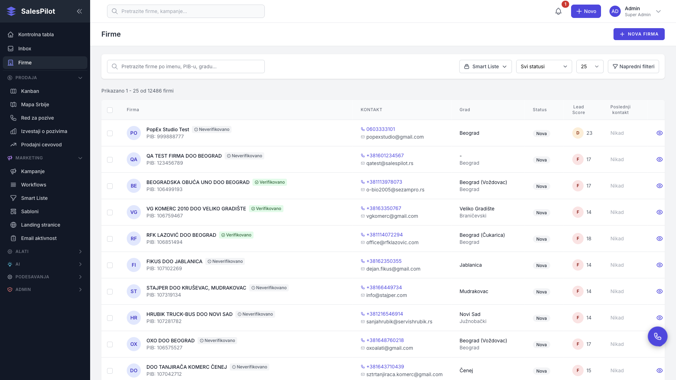Click the NOVA FIRMA button

tap(639, 34)
